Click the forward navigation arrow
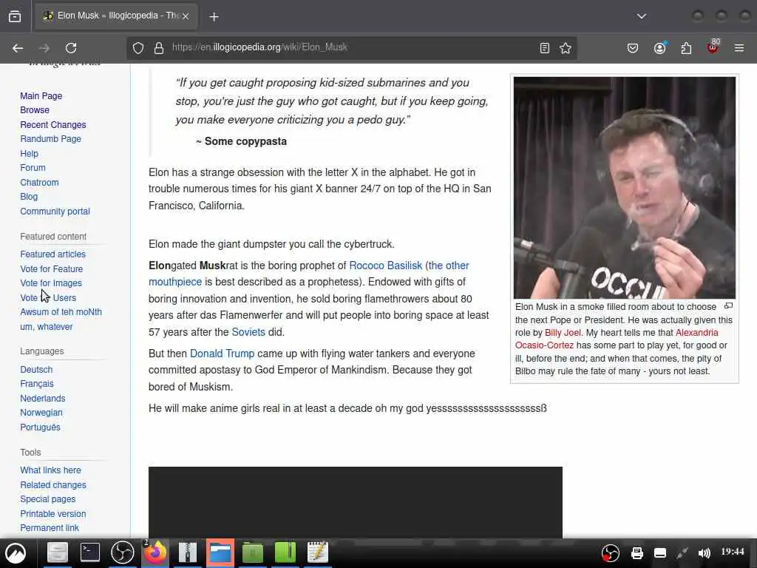The height and width of the screenshot is (568, 757). (44, 48)
